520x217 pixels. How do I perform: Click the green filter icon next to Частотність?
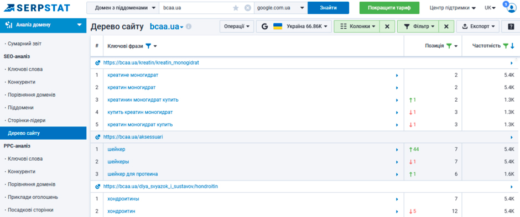point(506,46)
